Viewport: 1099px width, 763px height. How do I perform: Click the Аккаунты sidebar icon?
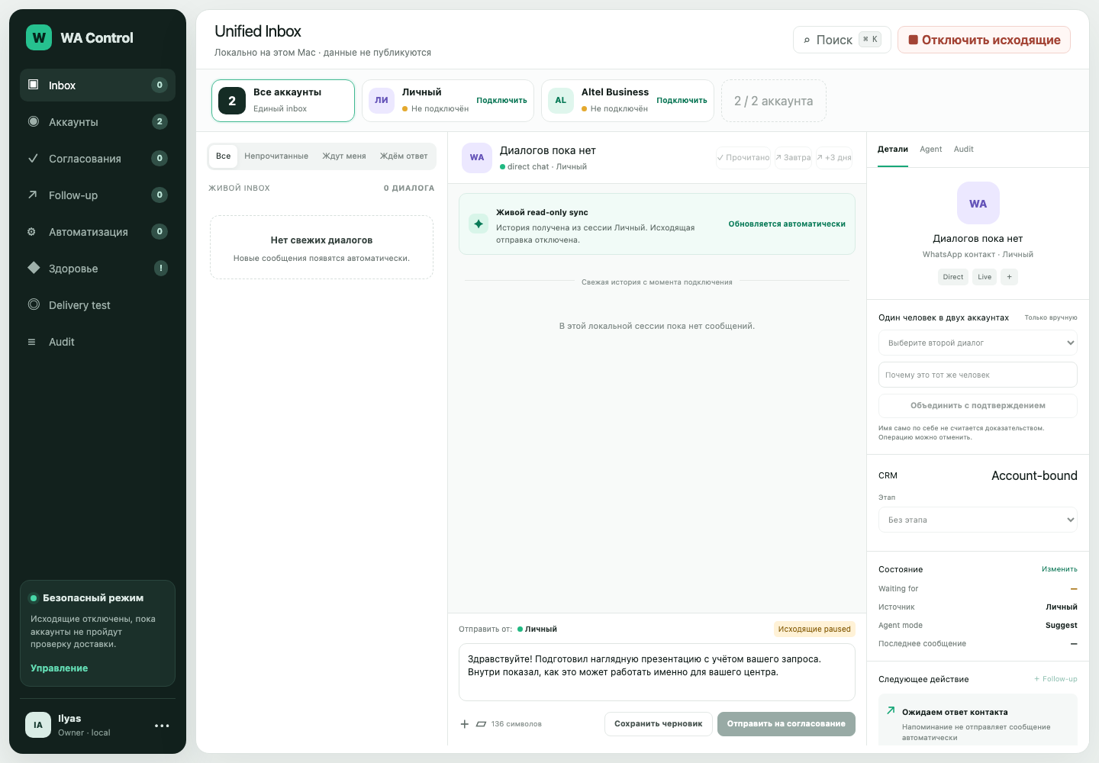click(33, 121)
